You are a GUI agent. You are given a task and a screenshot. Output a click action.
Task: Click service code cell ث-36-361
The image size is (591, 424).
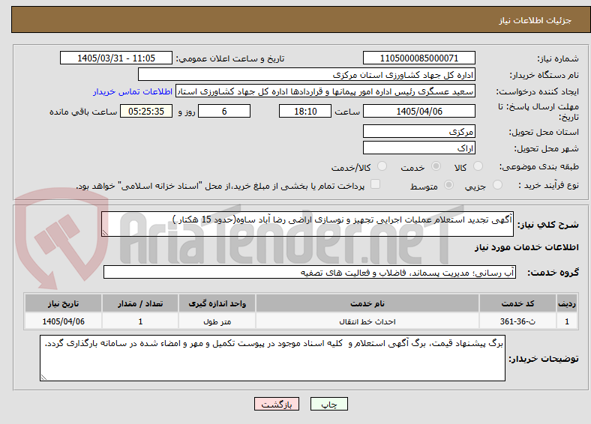click(518, 321)
